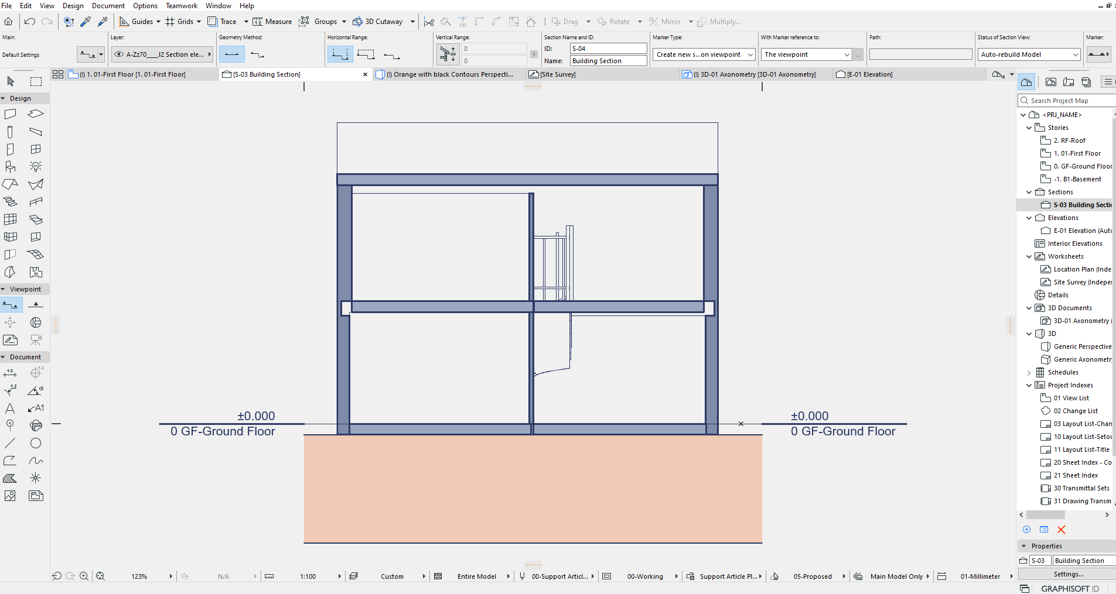The width and height of the screenshot is (1116, 594).
Task: Toggle the 3D Cutaway option
Action: point(378,22)
